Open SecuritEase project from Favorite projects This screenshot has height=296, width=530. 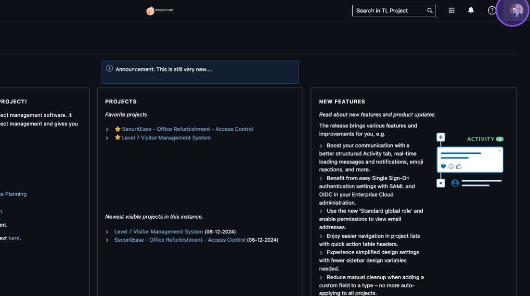coord(187,129)
